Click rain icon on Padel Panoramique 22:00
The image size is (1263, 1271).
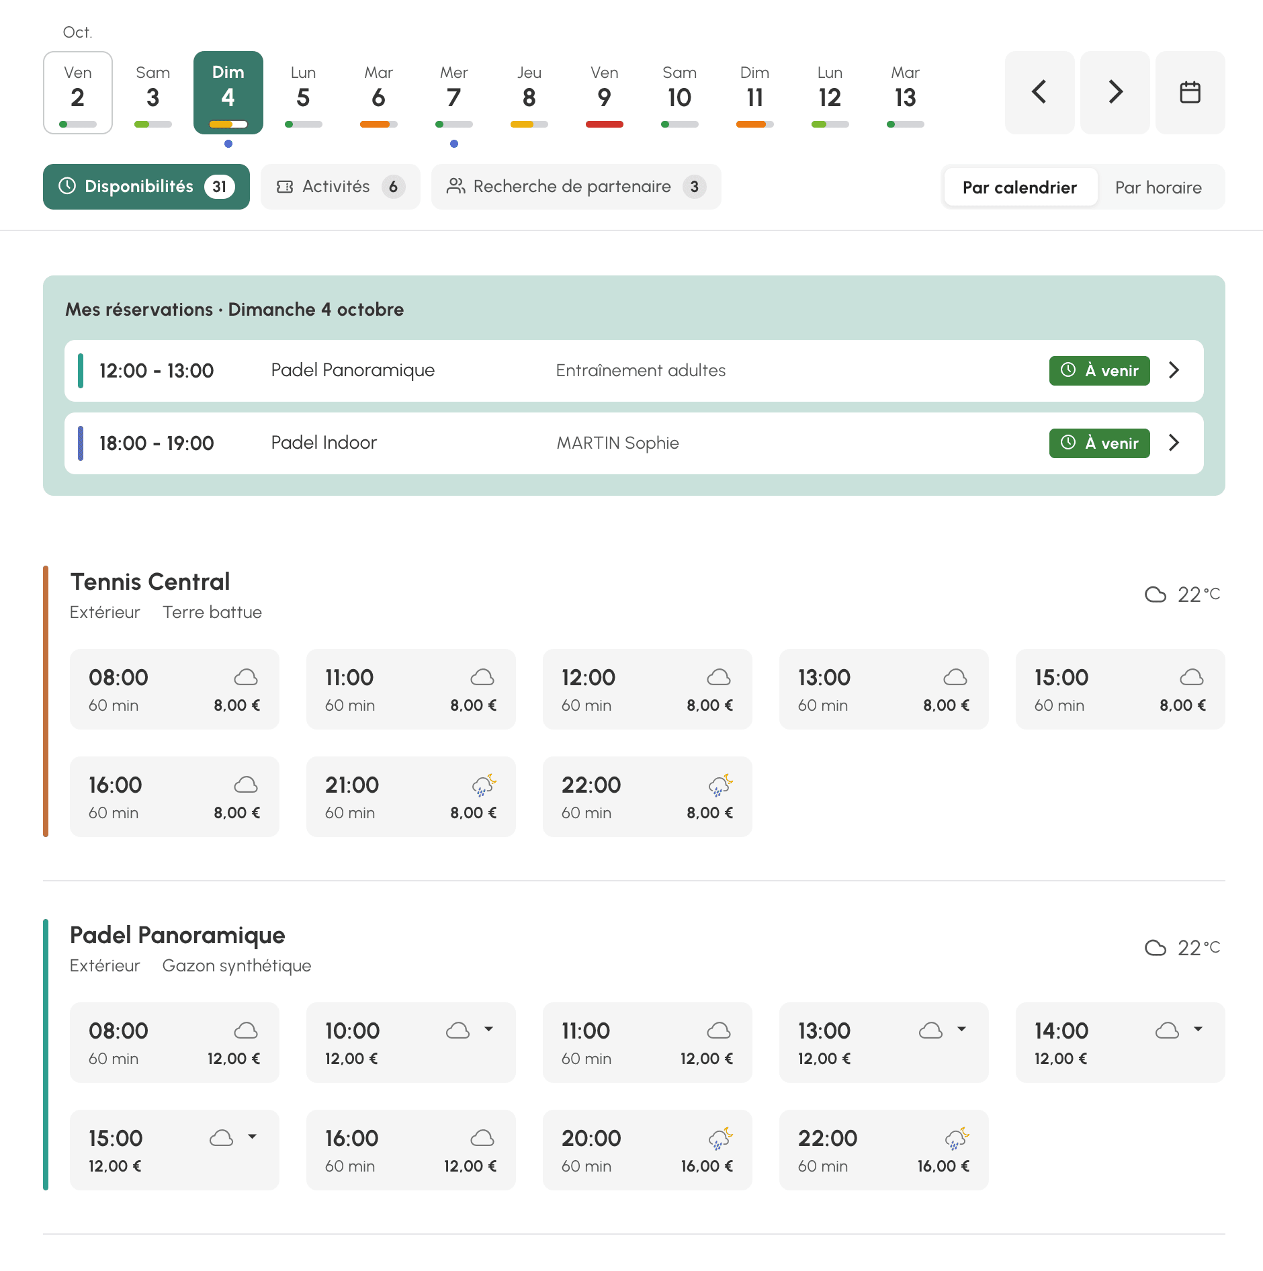point(957,1138)
